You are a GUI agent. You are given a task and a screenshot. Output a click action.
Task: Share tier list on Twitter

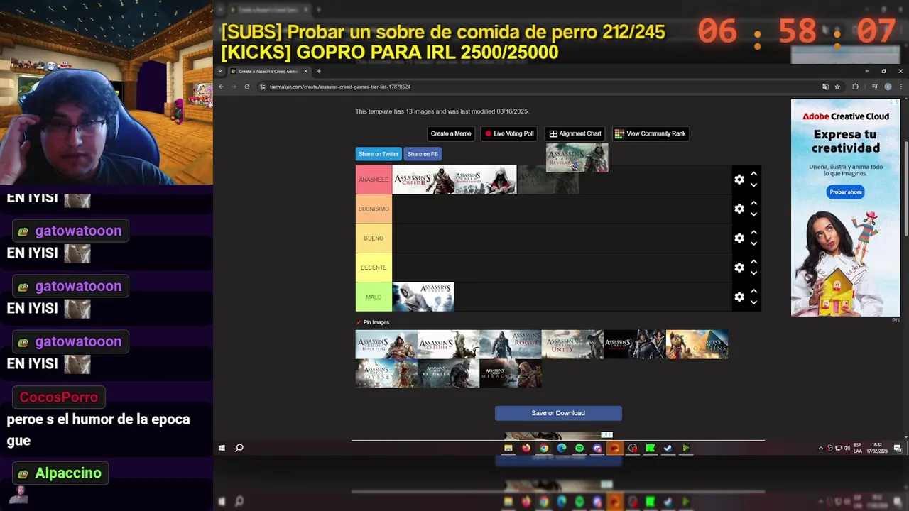tap(379, 154)
